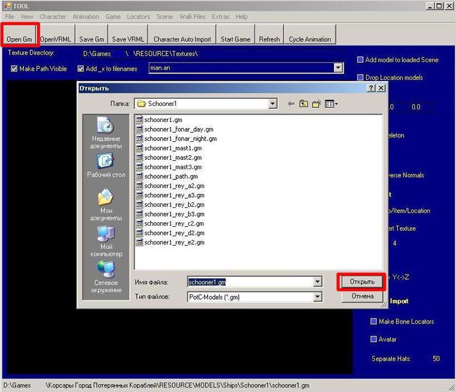
Task: Select file schooner1_mast3.gm
Action: coord(169,167)
